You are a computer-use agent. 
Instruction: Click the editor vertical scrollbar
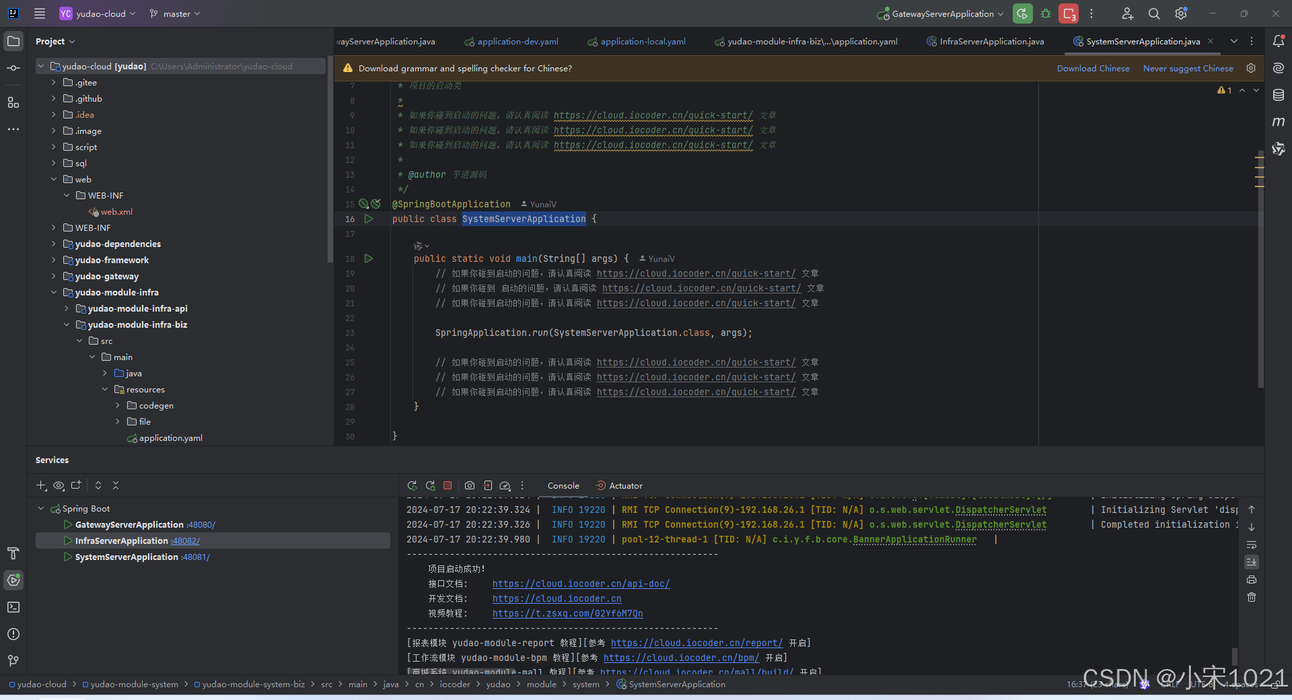point(1260,269)
